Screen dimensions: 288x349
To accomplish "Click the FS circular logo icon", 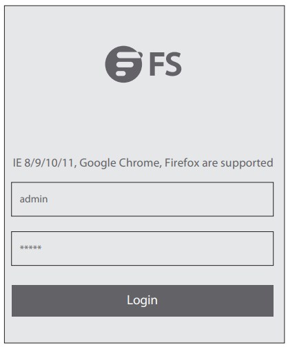I will pyautogui.click(x=124, y=64).
